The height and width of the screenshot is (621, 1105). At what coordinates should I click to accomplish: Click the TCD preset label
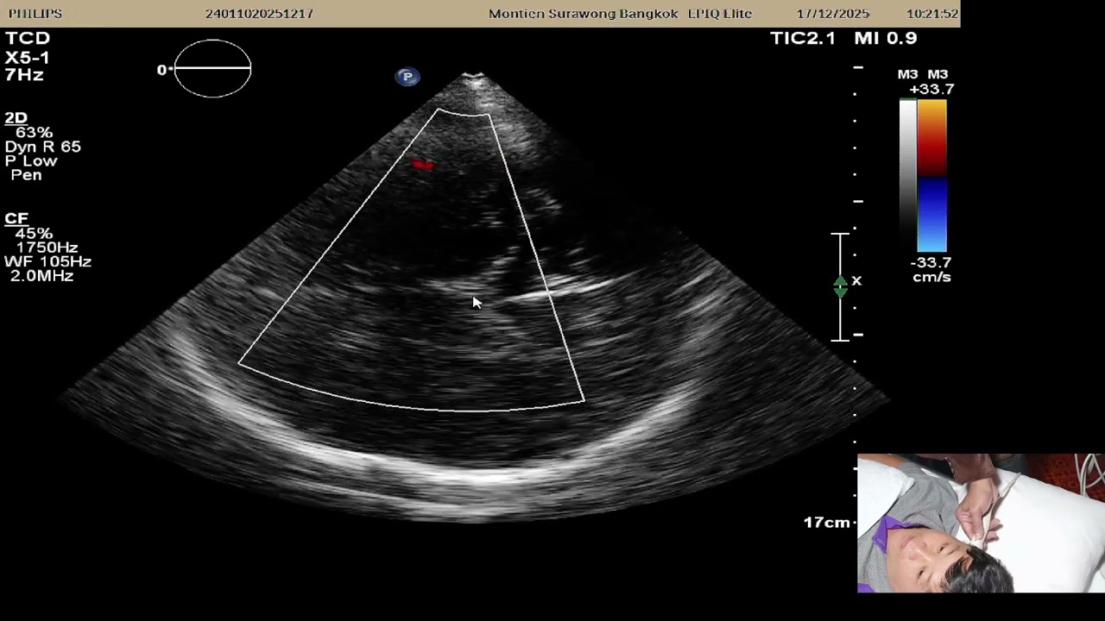(x=28, y=38)
